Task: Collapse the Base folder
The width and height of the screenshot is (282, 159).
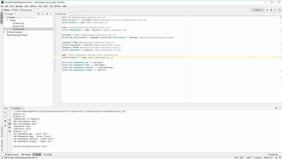Action: (7, 20)
